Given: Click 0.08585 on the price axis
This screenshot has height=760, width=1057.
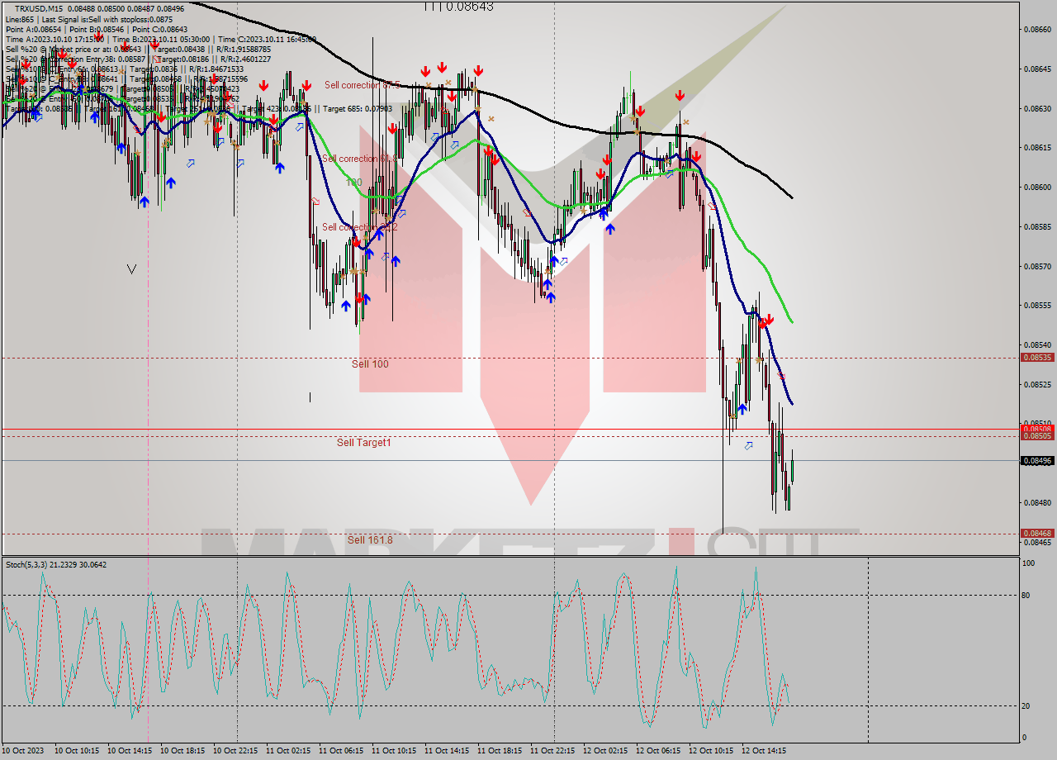Looking at the screenshot, I should 1037,226.
